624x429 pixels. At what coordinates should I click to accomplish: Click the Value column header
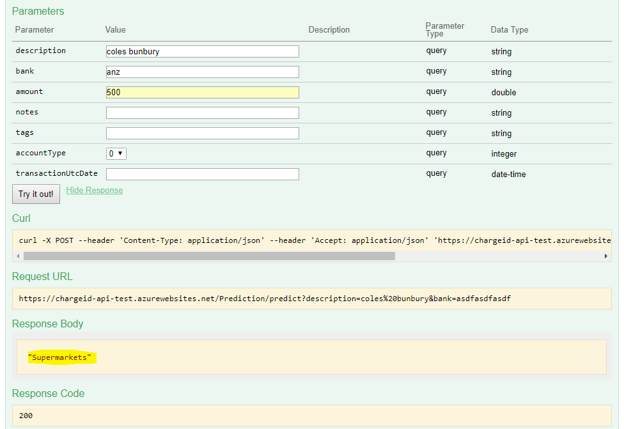click(116, 30)
